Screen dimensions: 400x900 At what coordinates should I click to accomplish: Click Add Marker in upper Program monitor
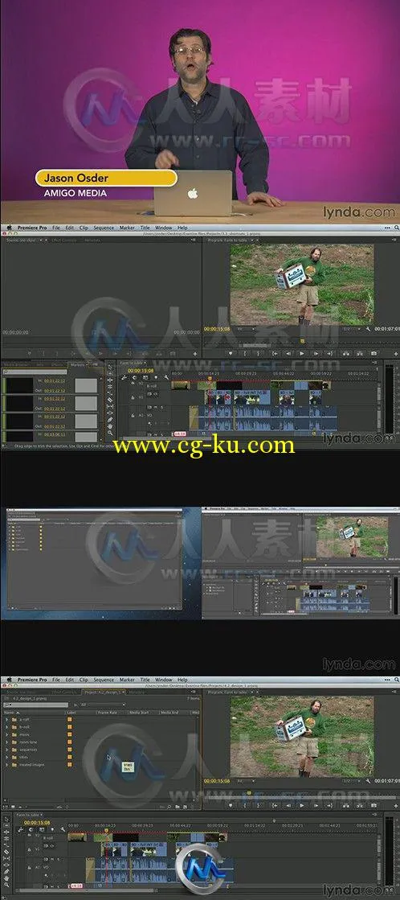point(231,354)
